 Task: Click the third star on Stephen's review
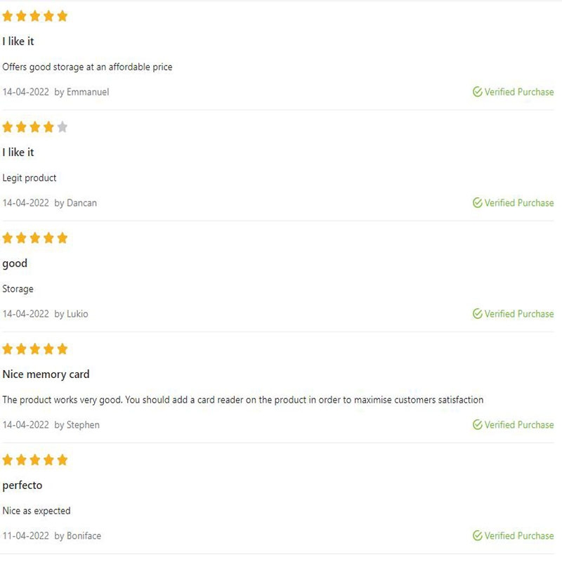pyautogui.click(x=35, y=349)
